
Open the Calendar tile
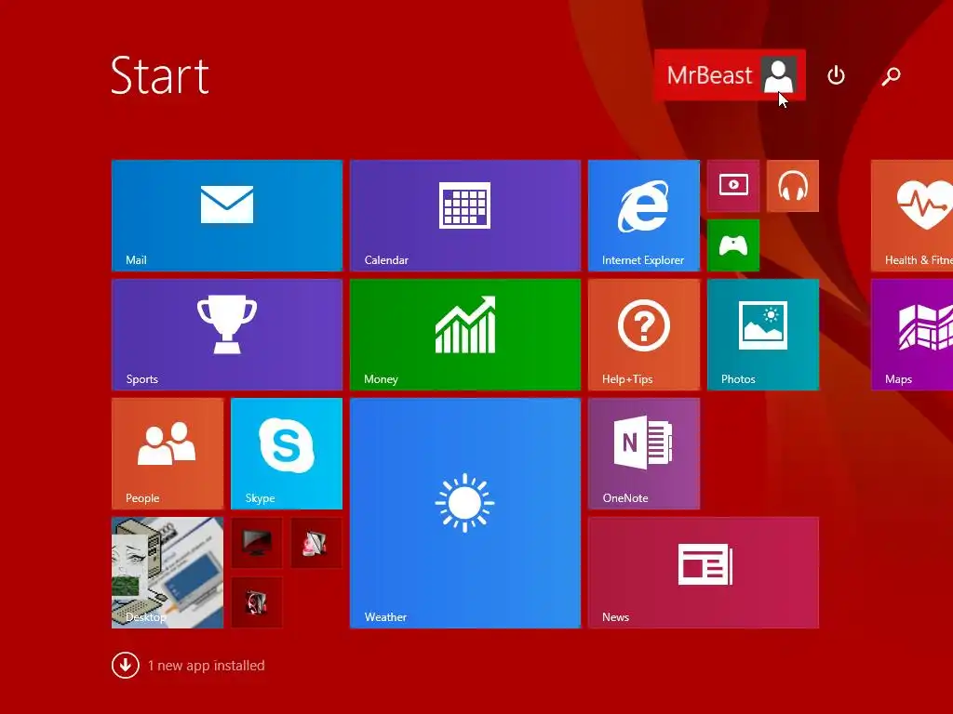point(465,216)
